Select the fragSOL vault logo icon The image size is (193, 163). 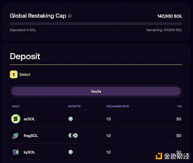15,136
